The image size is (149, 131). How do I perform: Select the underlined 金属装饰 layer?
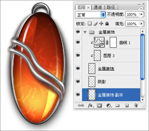114,69
